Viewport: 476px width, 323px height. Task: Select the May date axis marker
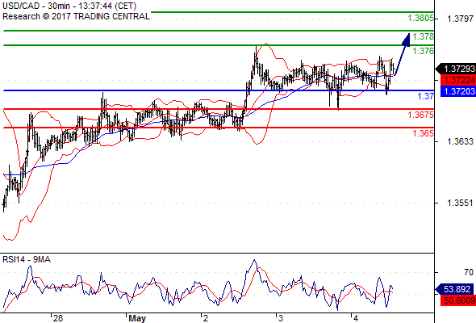coord(137,318)
